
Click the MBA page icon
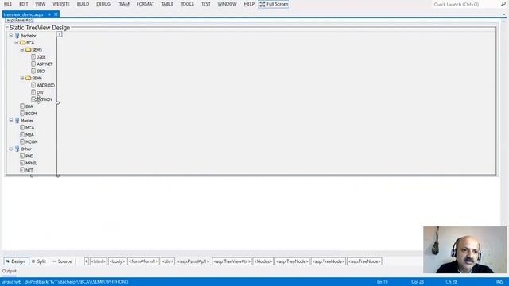[x=22, y=134]
